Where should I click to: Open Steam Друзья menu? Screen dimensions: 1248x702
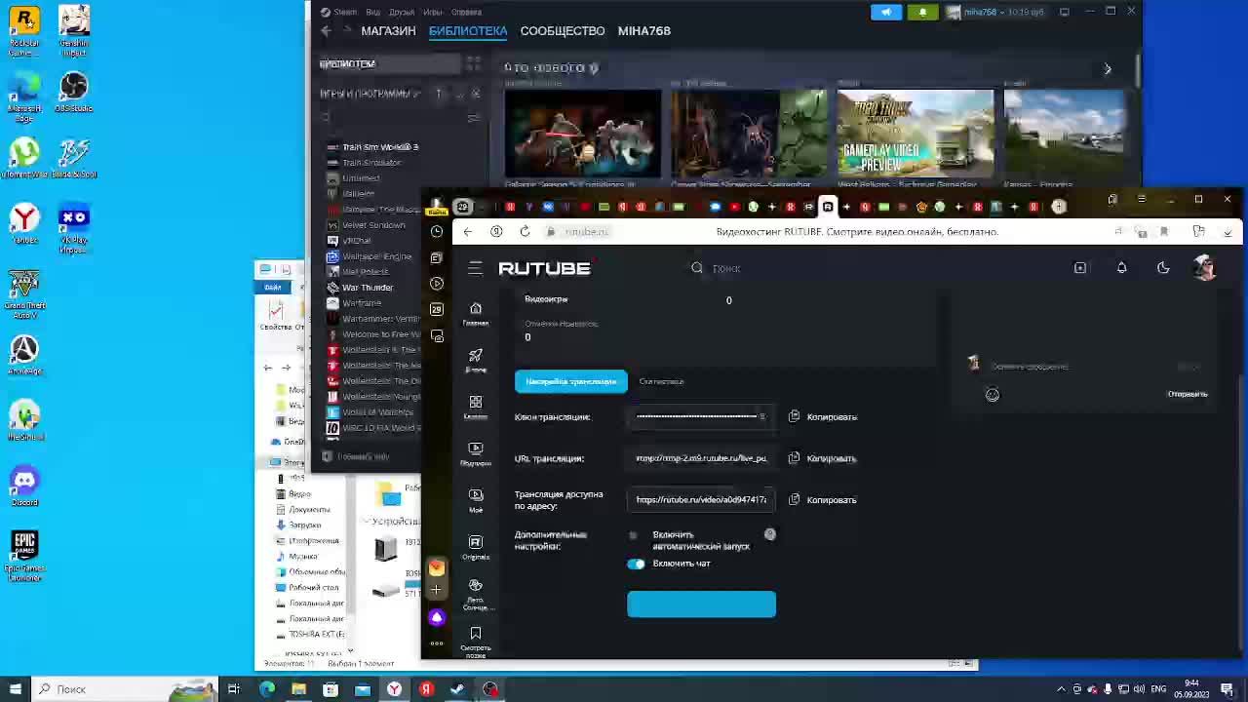(x=402, y=12)
